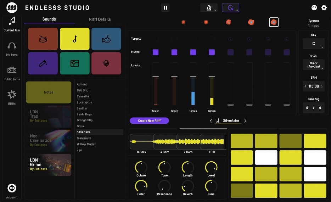Open Public Jams boombox icon
Viewport: 331px width, 202px height.
12,70
